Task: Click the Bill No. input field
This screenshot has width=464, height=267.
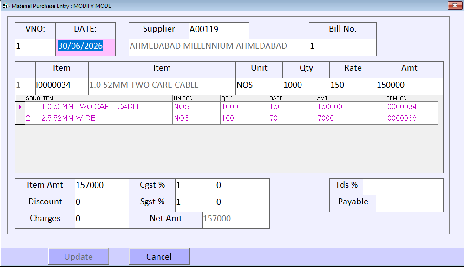Action: [343, 47]
